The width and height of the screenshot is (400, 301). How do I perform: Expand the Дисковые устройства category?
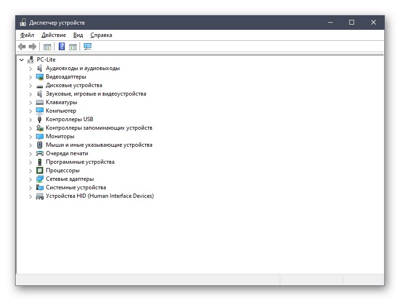tap(31, 86)
